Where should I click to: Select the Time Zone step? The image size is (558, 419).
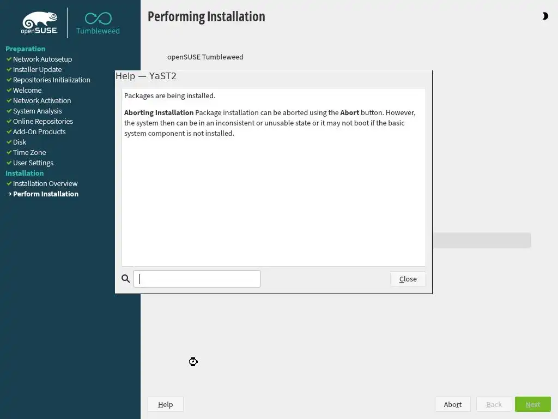[29, 152]
